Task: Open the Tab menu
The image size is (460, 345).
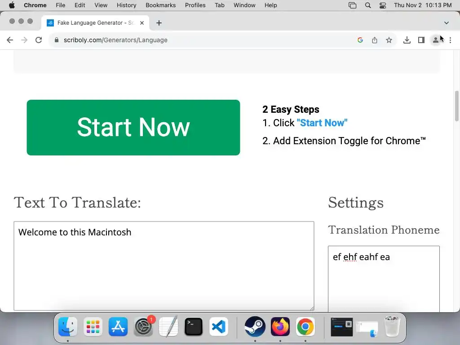Action: [x=219, y=5]
